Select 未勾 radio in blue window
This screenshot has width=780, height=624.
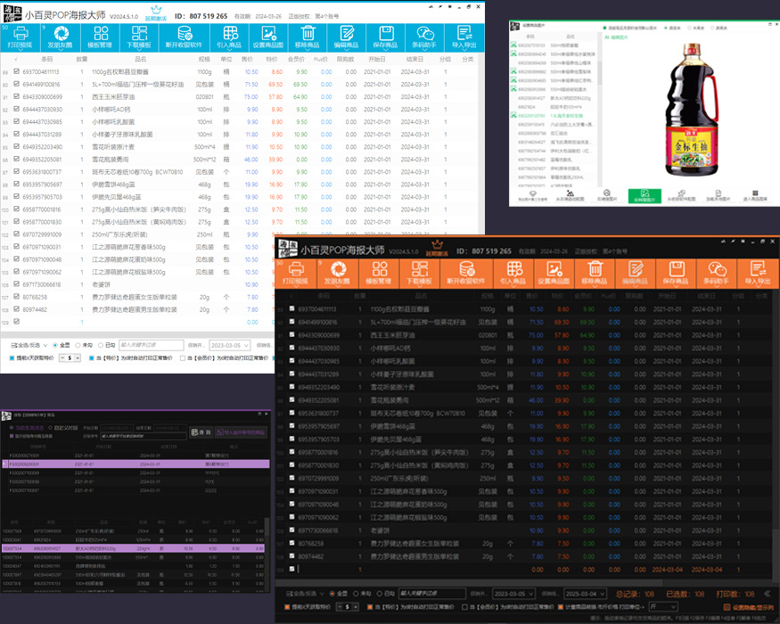[78, 345]
